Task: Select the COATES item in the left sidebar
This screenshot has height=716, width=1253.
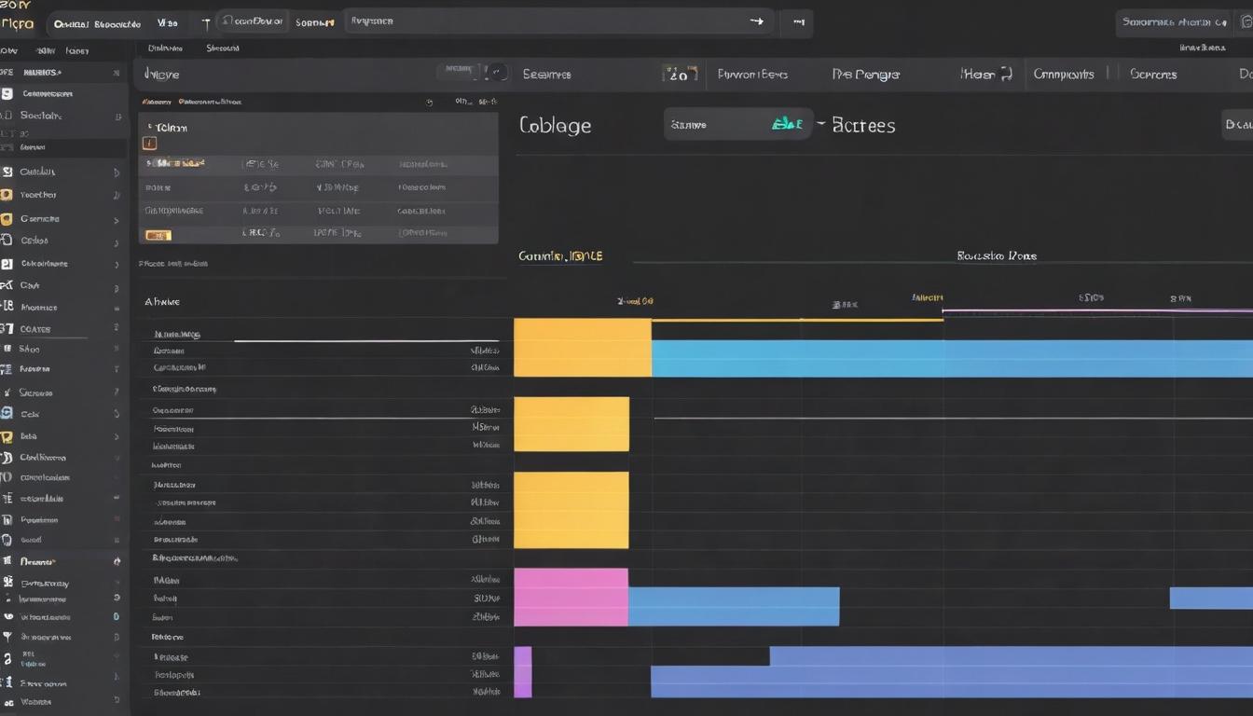Action: (x=35, y=329)
